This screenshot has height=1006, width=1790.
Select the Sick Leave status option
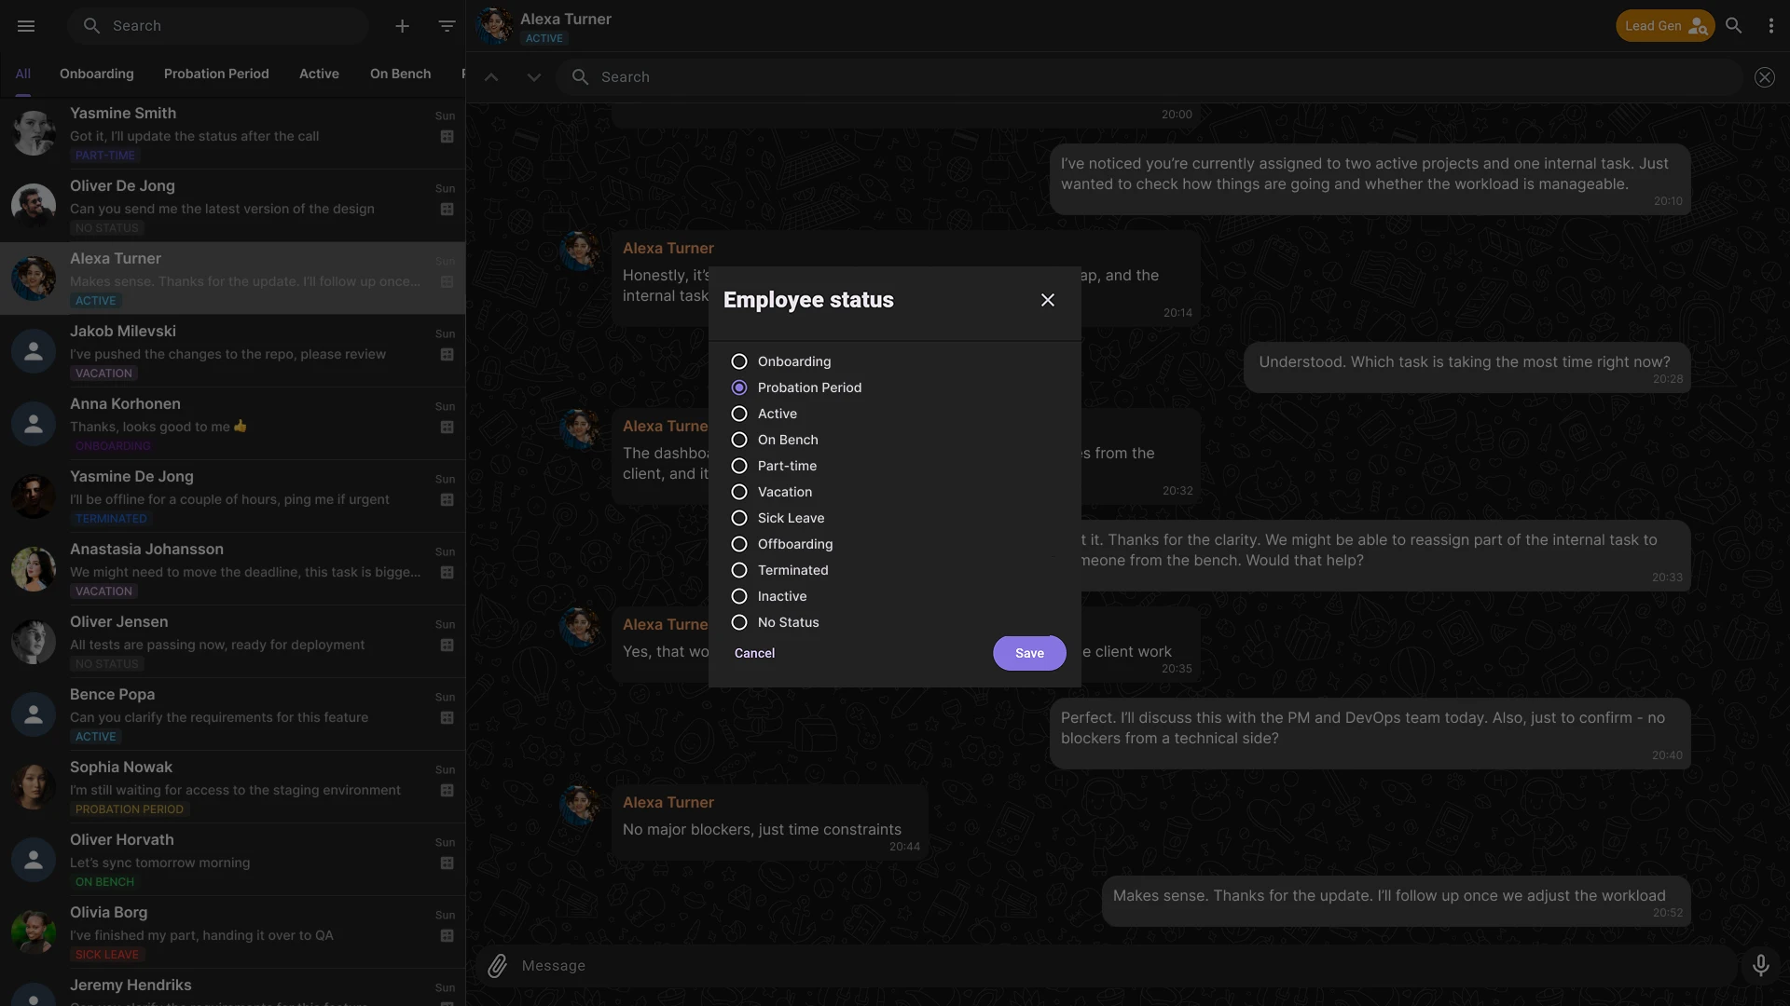click(739, 518)
